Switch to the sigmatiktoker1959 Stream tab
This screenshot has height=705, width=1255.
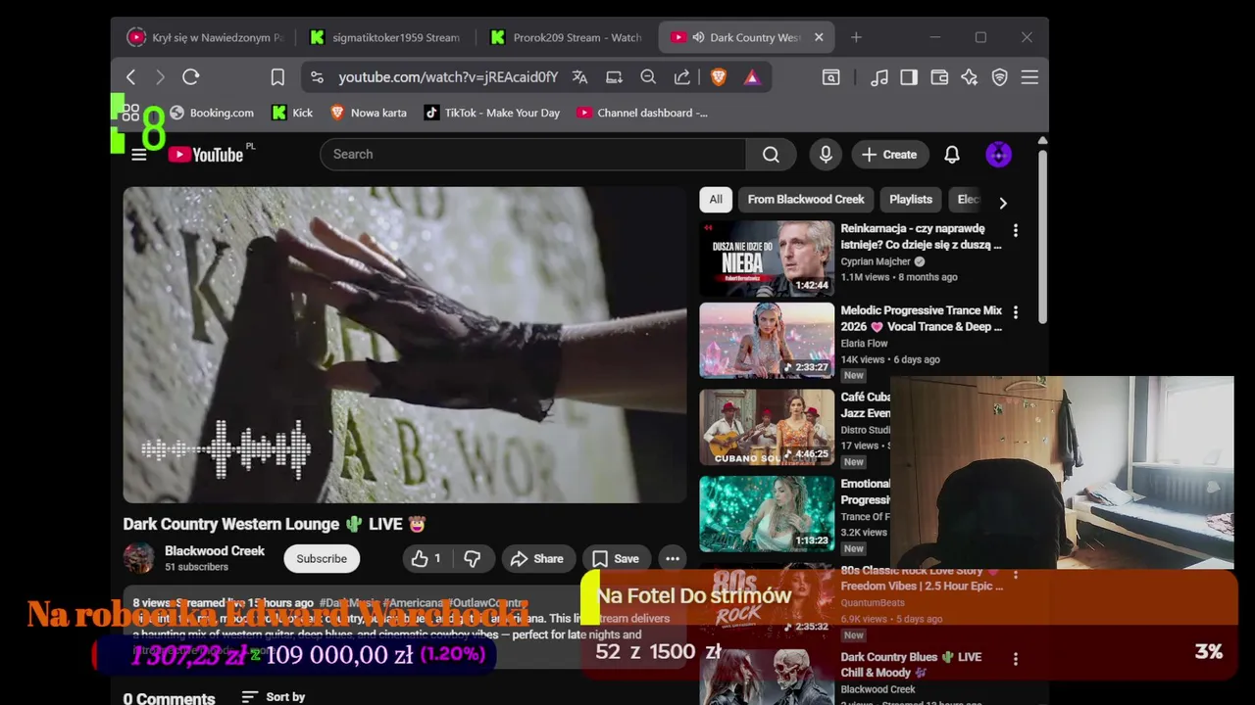click(x=385, y=37)
